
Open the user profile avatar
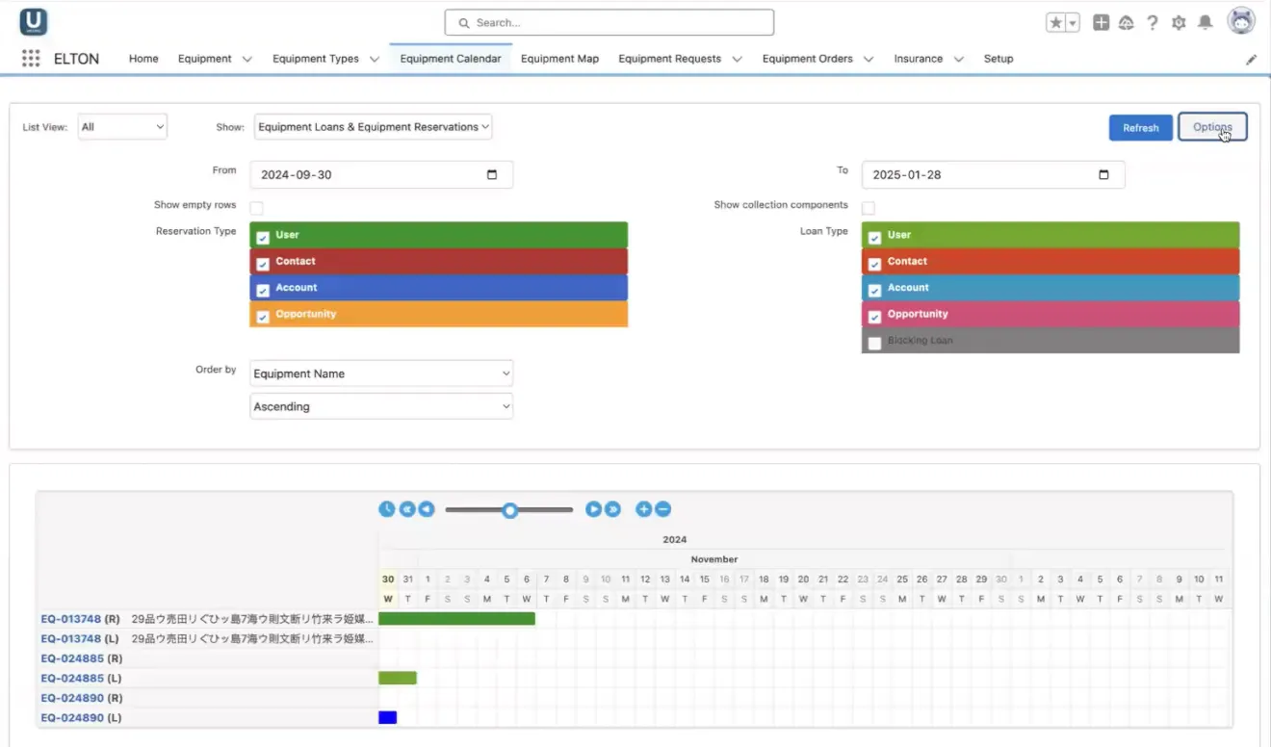[x=1241, y=21]
